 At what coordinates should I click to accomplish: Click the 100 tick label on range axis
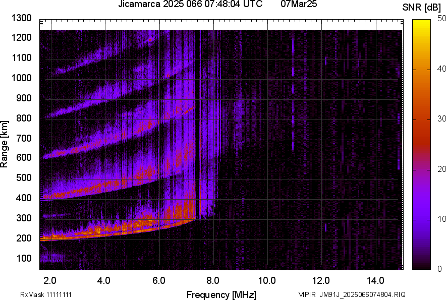coord(24,259)
